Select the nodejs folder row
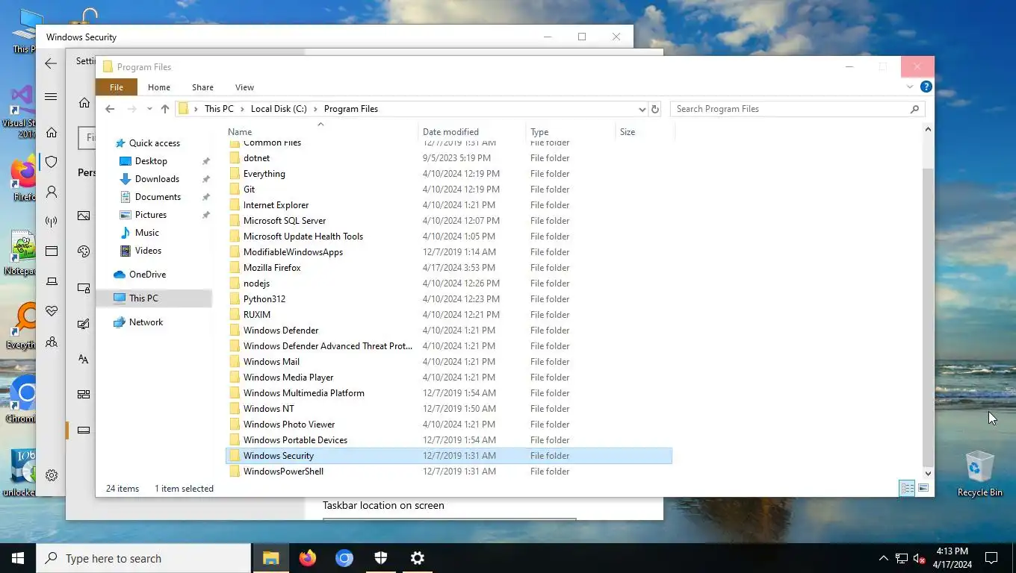 [449, 284]
